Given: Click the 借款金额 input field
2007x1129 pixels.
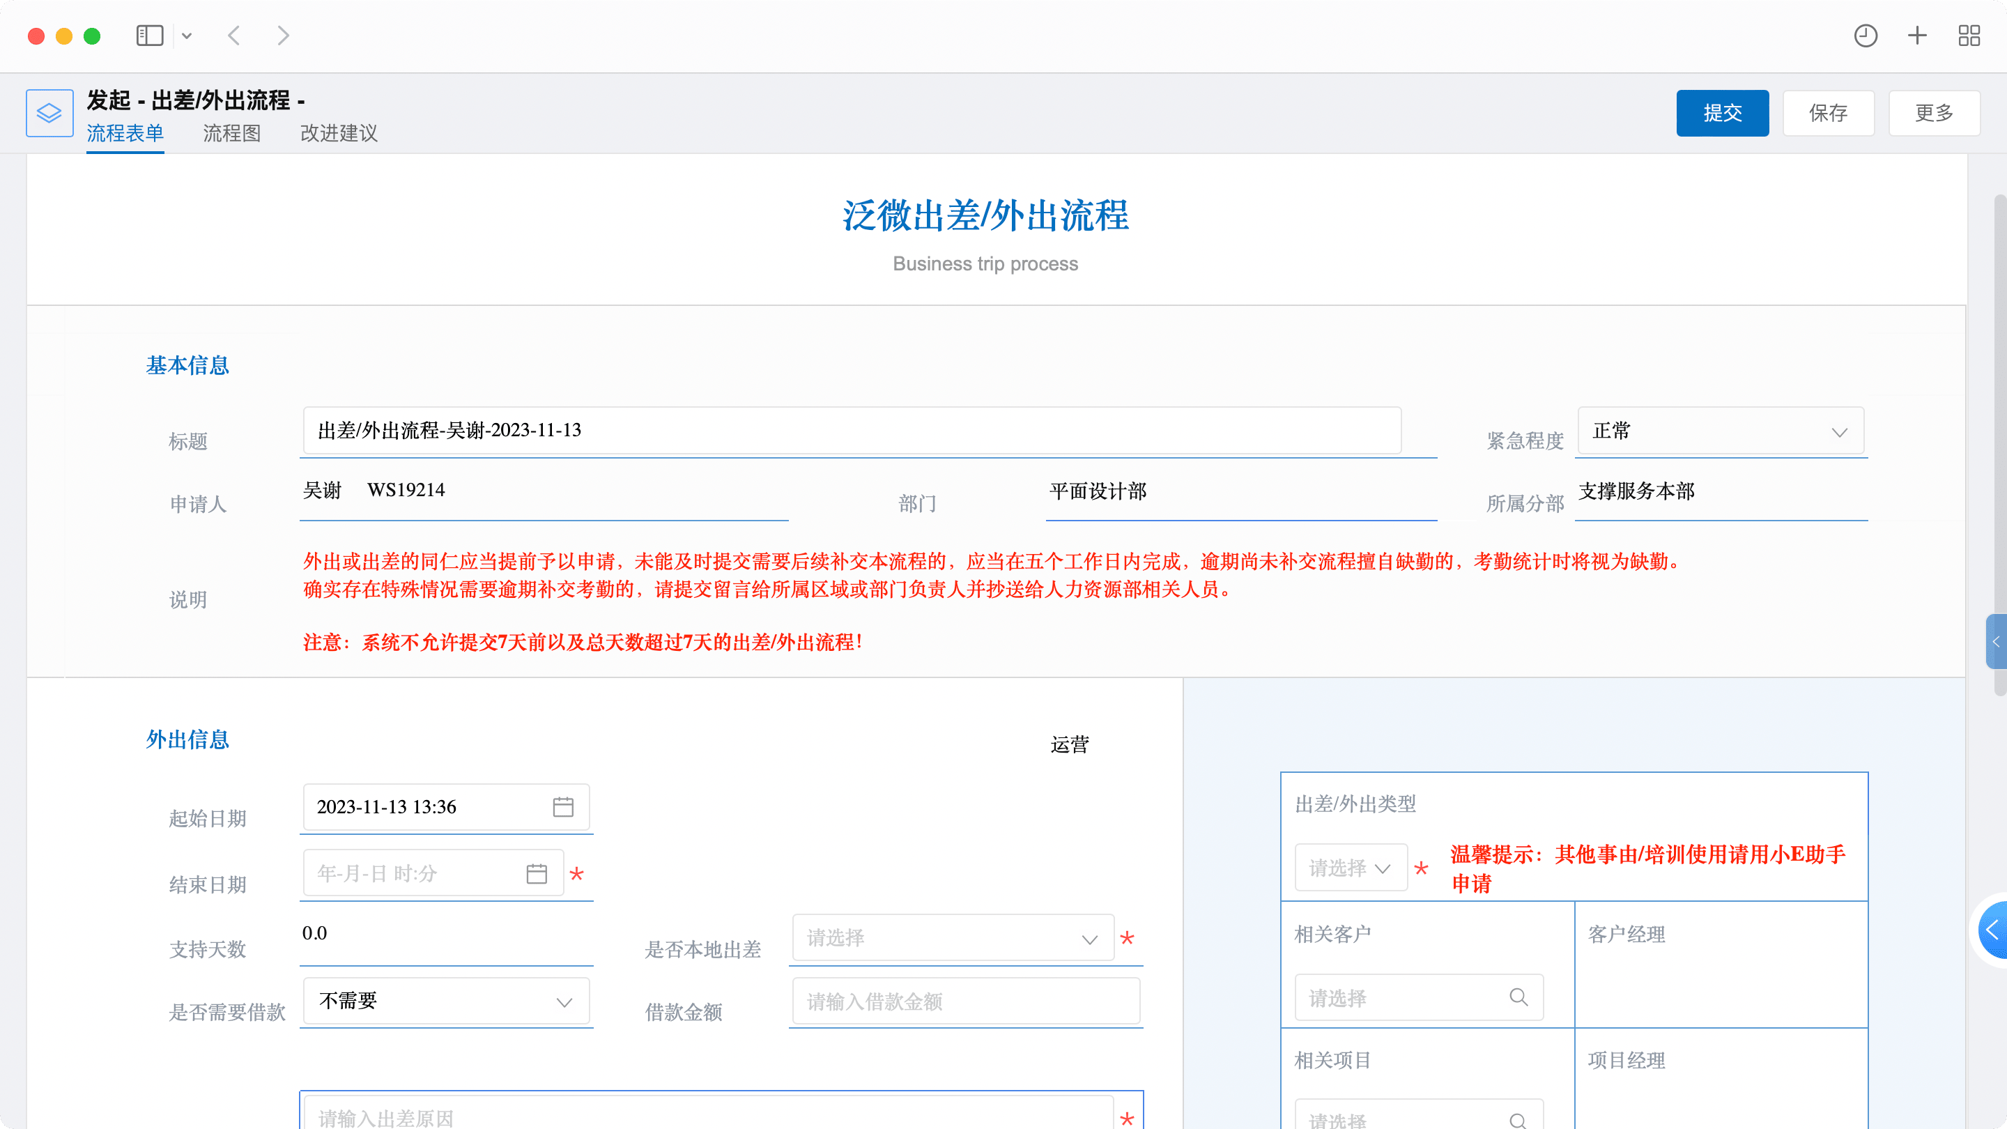Looking at the screenshot, I should 966,1001.
